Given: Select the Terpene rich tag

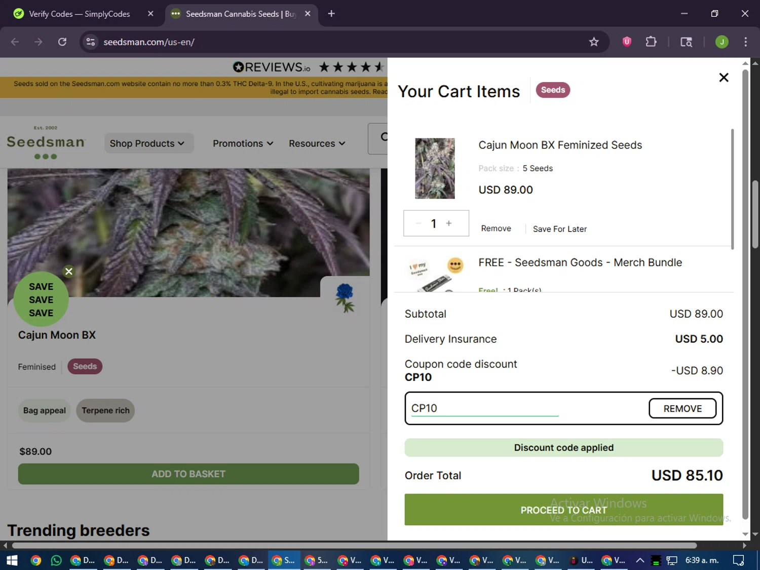Looking at the screenshot, I should 105,410.
